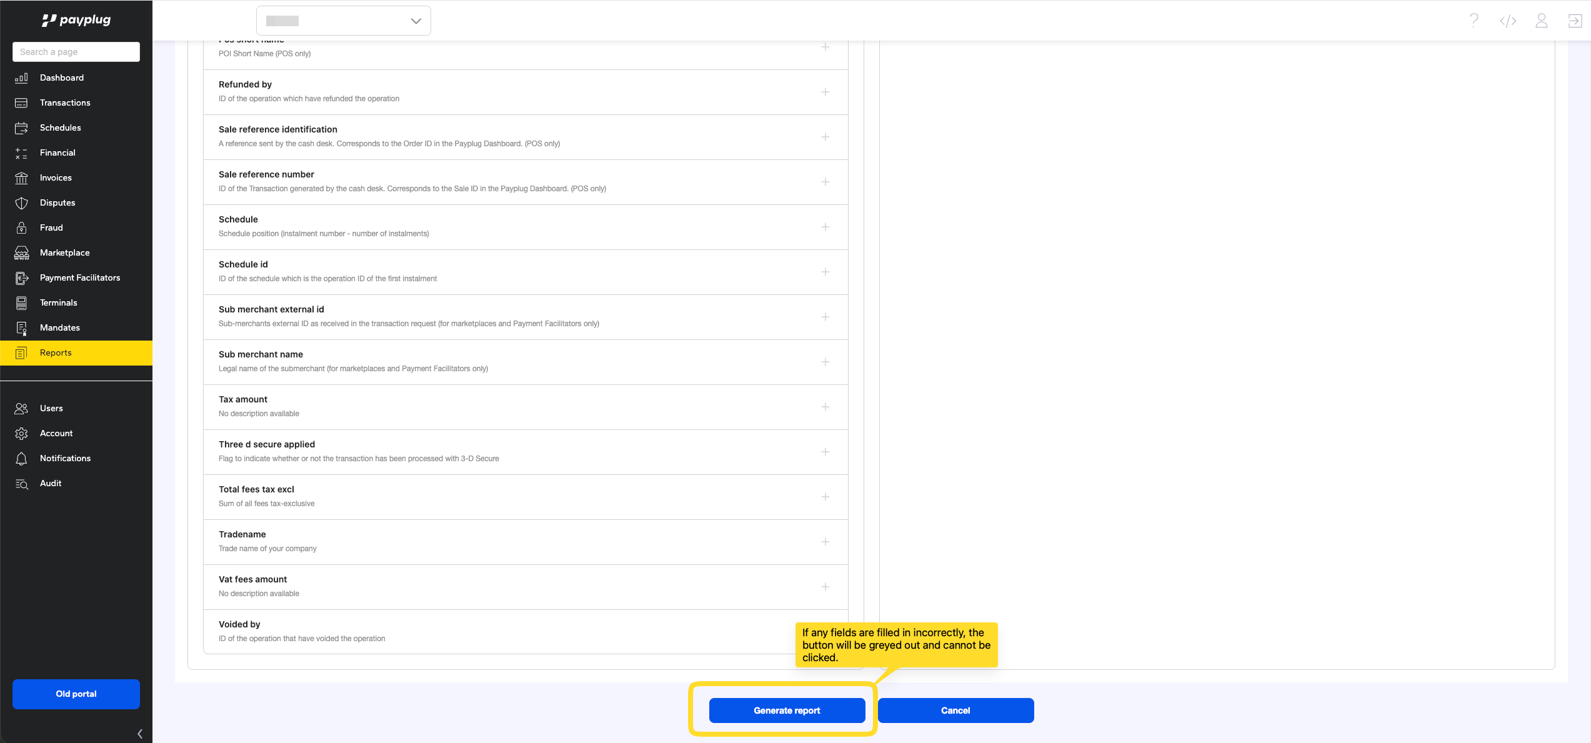Add the Tax amount field with plus
The width and height of the screenshot is (1591, 743).
tap(825, 407)
